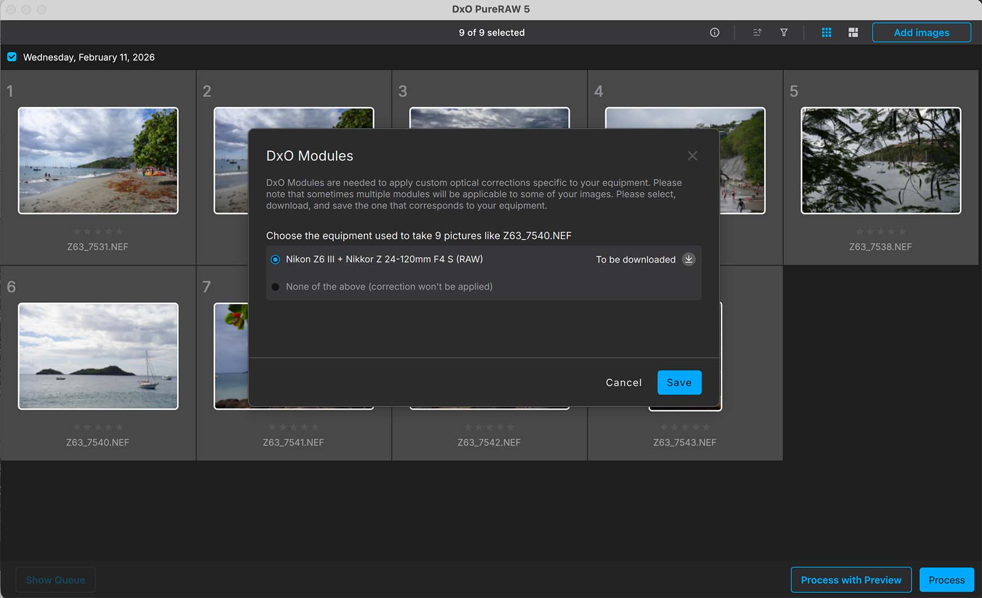982x598 pixels.
Task: Select thumbnail Z63_7540.NEF island sailboat photo
Action: tap(98, 356)
